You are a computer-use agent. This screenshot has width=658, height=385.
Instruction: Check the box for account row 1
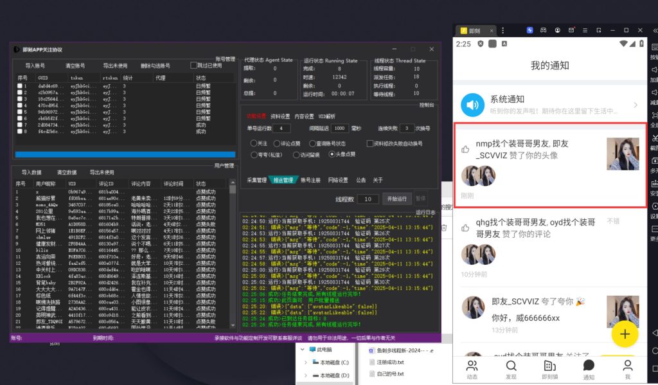click(x=20, y=85)
